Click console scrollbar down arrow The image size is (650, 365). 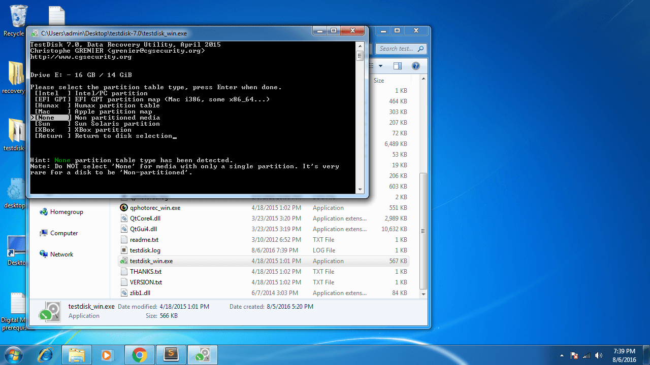[360, 190]
